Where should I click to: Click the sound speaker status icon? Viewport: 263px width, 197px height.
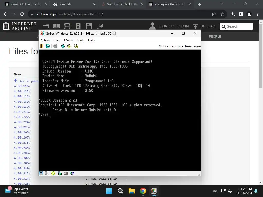72,173
